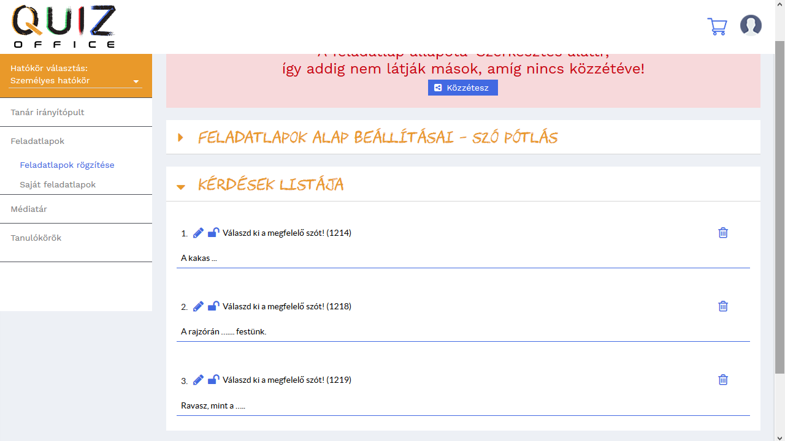The image size is (785, 441).
Task: Click the shopping cart icon
Action: (717, 26)
